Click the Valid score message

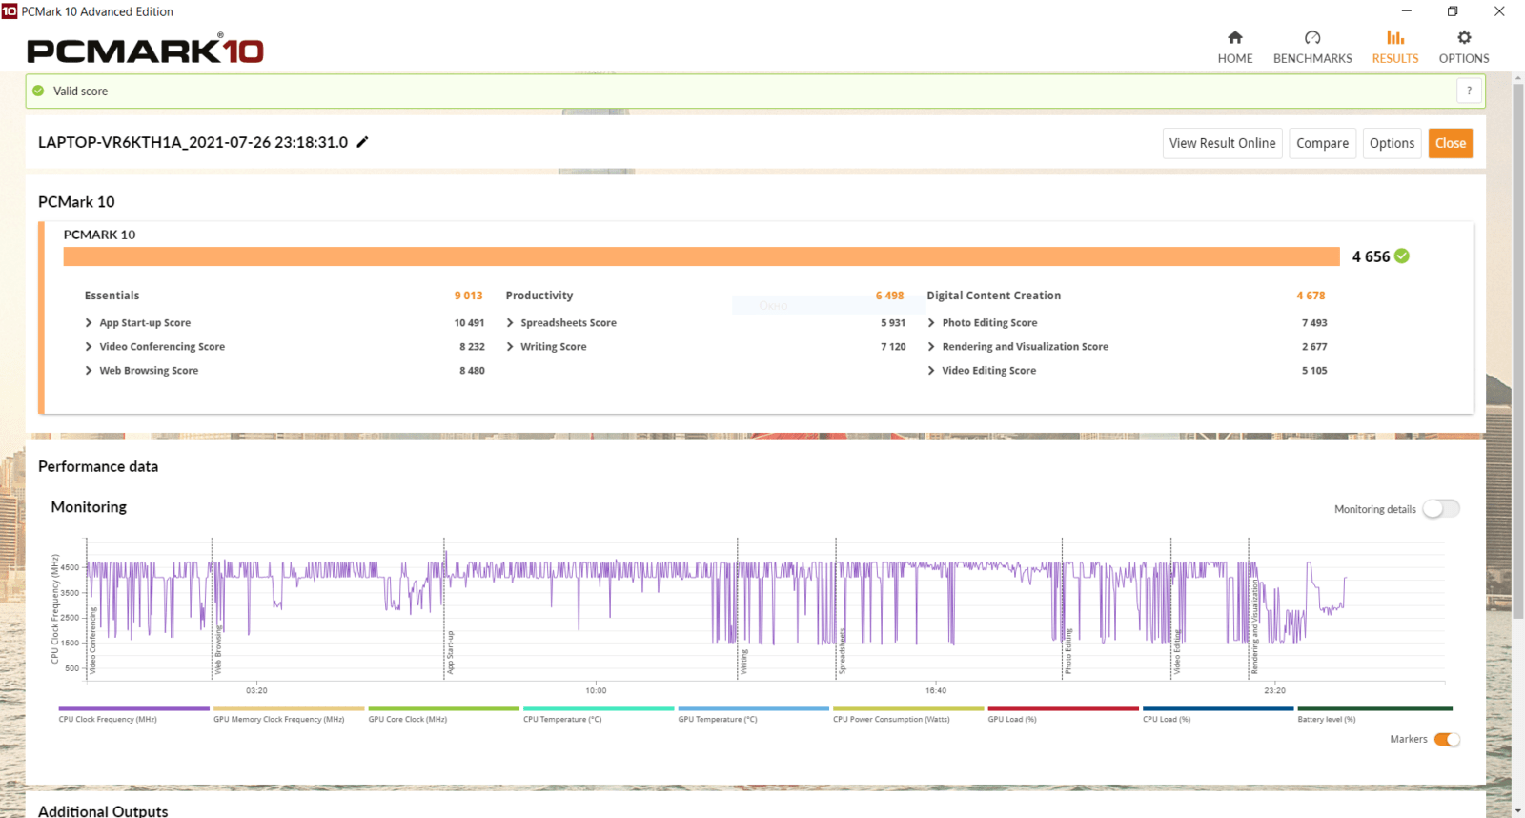coord(80,92)
